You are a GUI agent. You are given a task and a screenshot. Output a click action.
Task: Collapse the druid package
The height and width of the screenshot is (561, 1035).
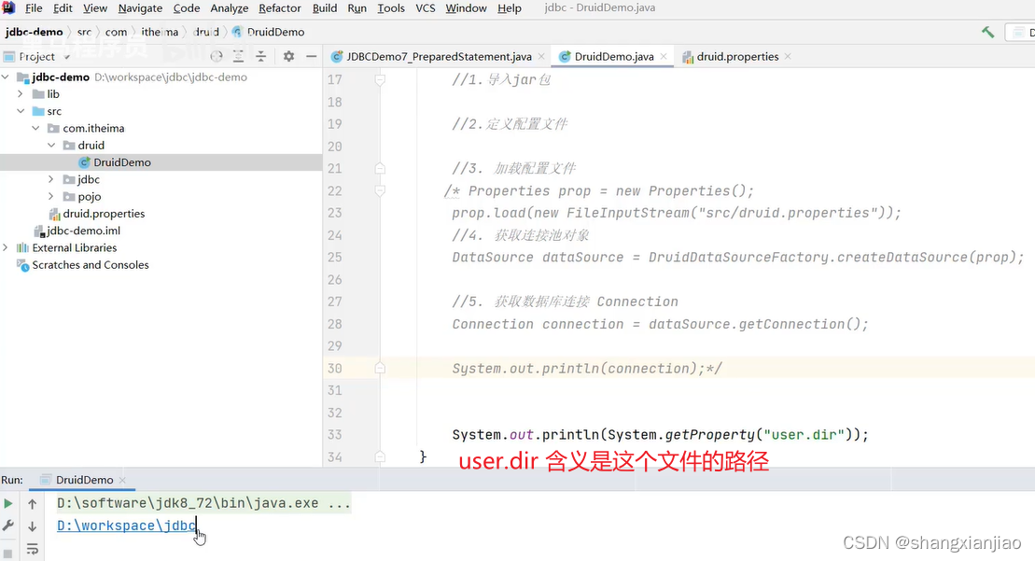click(50, 146)
